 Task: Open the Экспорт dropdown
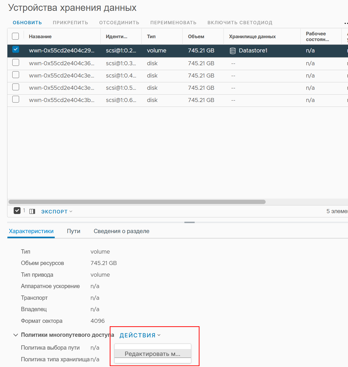[x=57, y=211]
